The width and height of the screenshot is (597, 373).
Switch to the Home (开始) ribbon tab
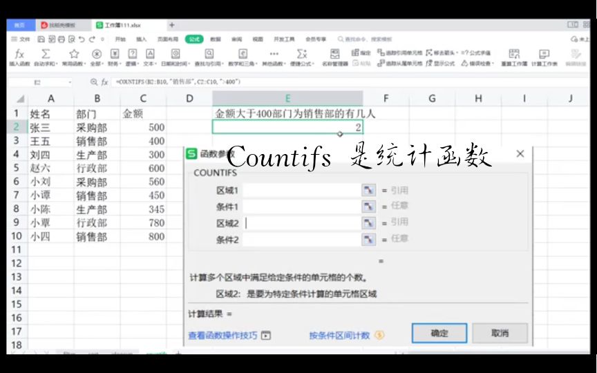120,39
